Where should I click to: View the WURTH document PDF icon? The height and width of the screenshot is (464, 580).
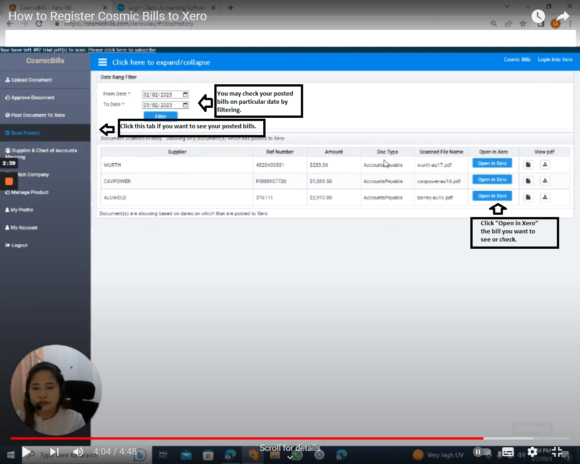[528, 165]
